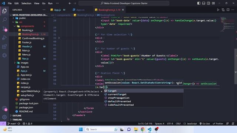Click the Prettier status item

pyautogui.click(x=218, y=124)
